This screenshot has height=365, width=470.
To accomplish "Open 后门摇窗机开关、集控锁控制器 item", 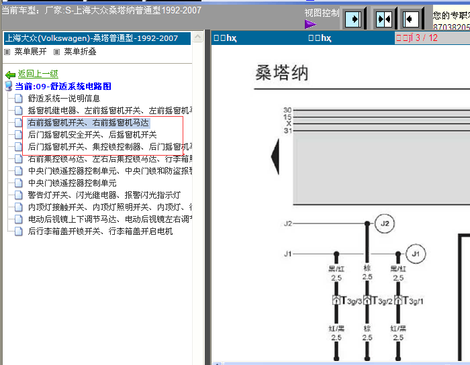I will pos(109,147).
